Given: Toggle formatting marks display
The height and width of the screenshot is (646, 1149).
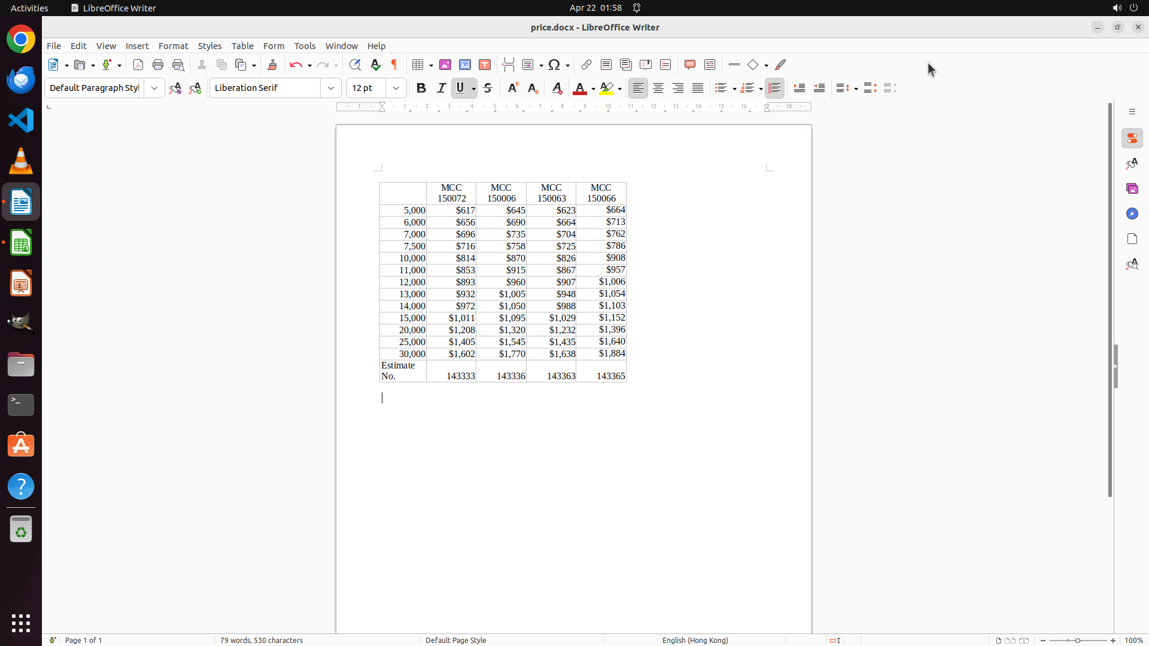Looking at the screenshot, I should 394,65.
